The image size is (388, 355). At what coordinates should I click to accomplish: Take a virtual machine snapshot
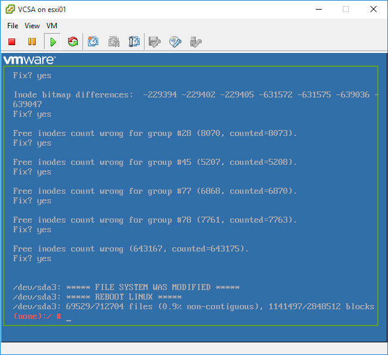pyautogui.click(x=93, y=42)
